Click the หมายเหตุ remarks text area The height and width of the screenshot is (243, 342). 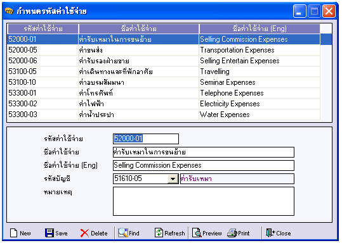(204, 201)
